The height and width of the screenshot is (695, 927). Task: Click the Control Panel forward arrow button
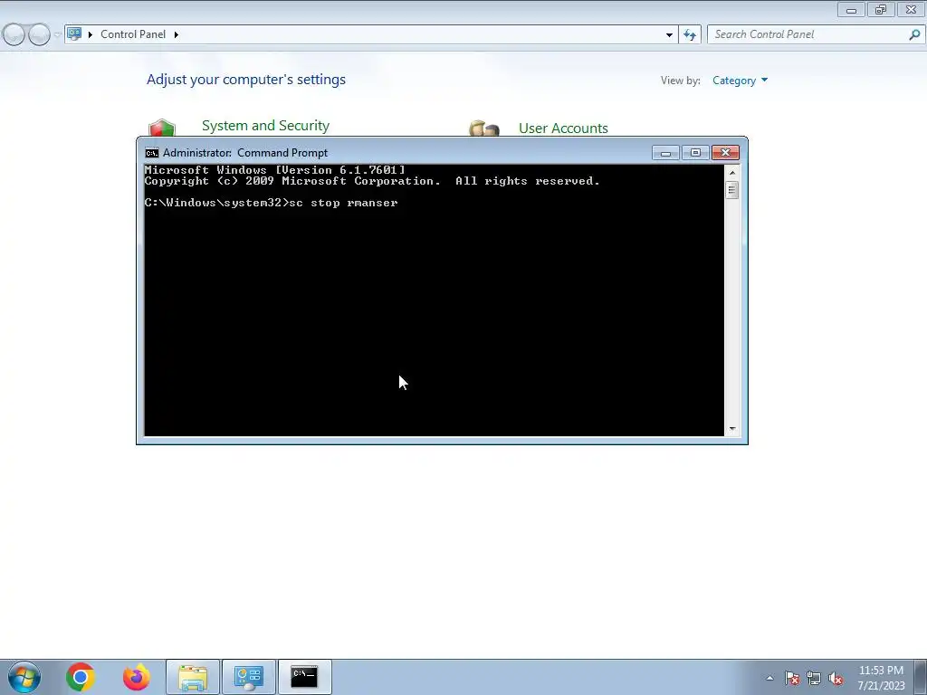(x=39, y=35)
